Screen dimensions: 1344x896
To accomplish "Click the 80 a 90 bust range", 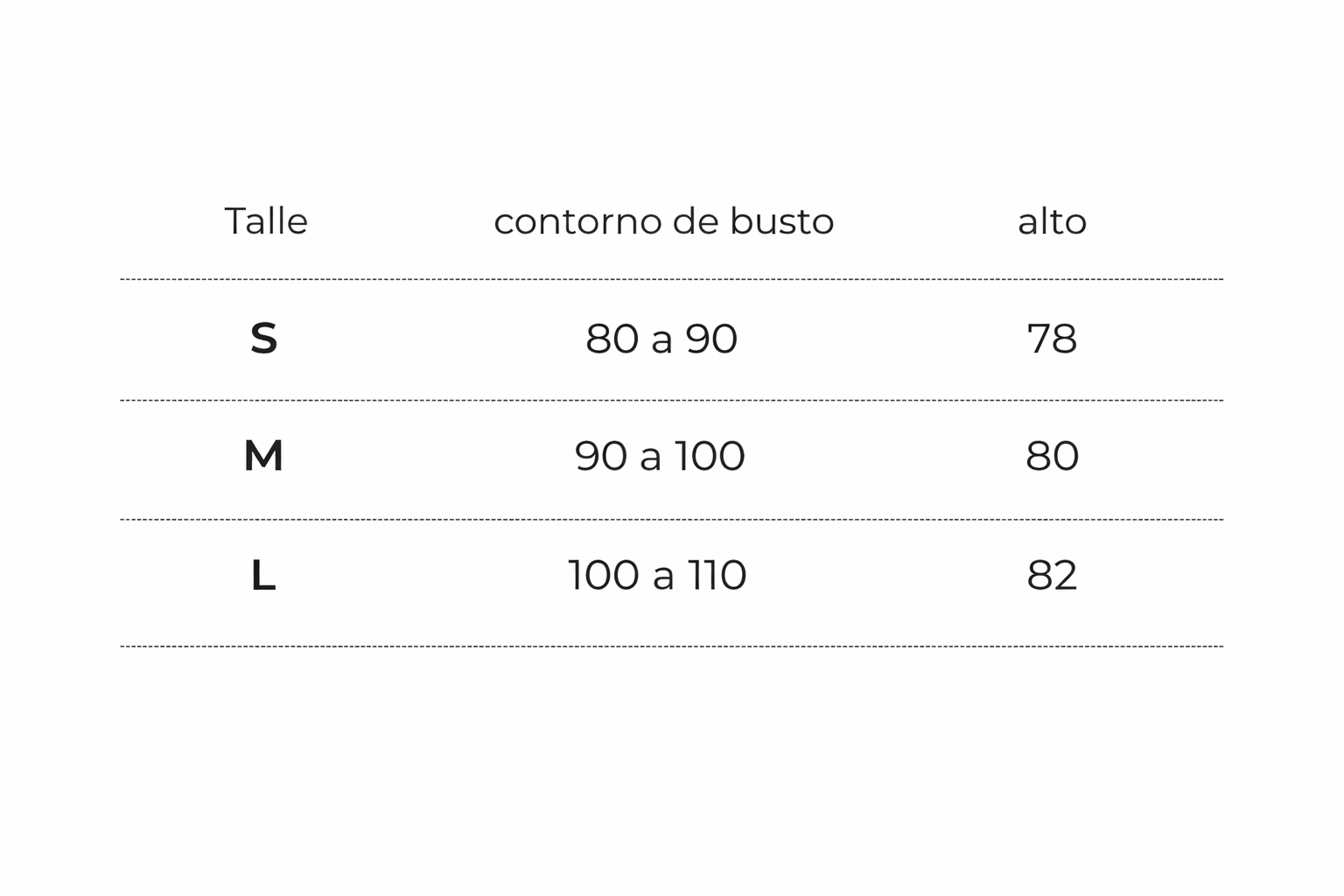I will click(x=661, y=339).
